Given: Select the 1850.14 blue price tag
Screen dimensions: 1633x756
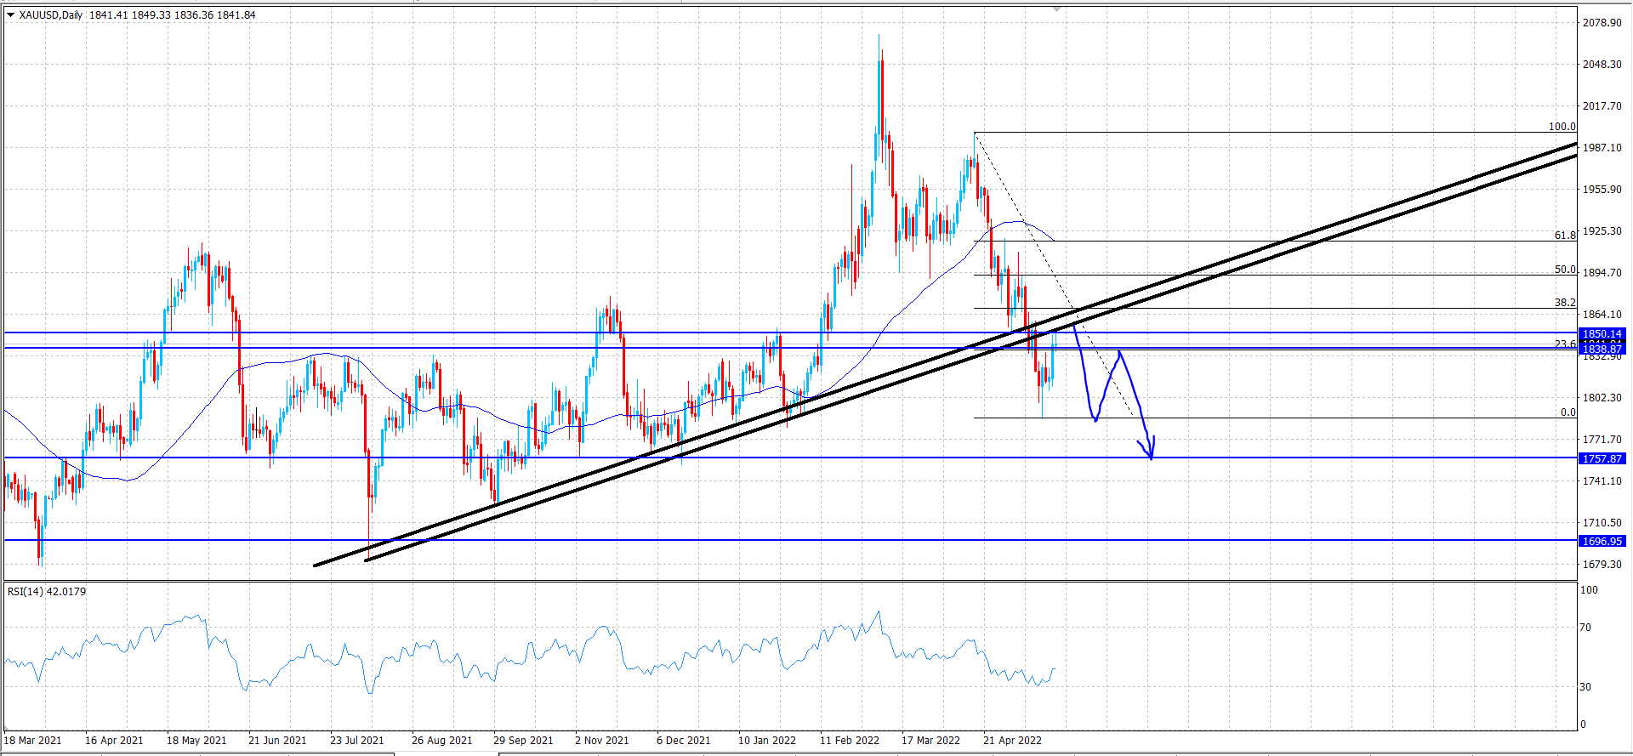Looking at the screenshot, I should tap(1602, 334).
